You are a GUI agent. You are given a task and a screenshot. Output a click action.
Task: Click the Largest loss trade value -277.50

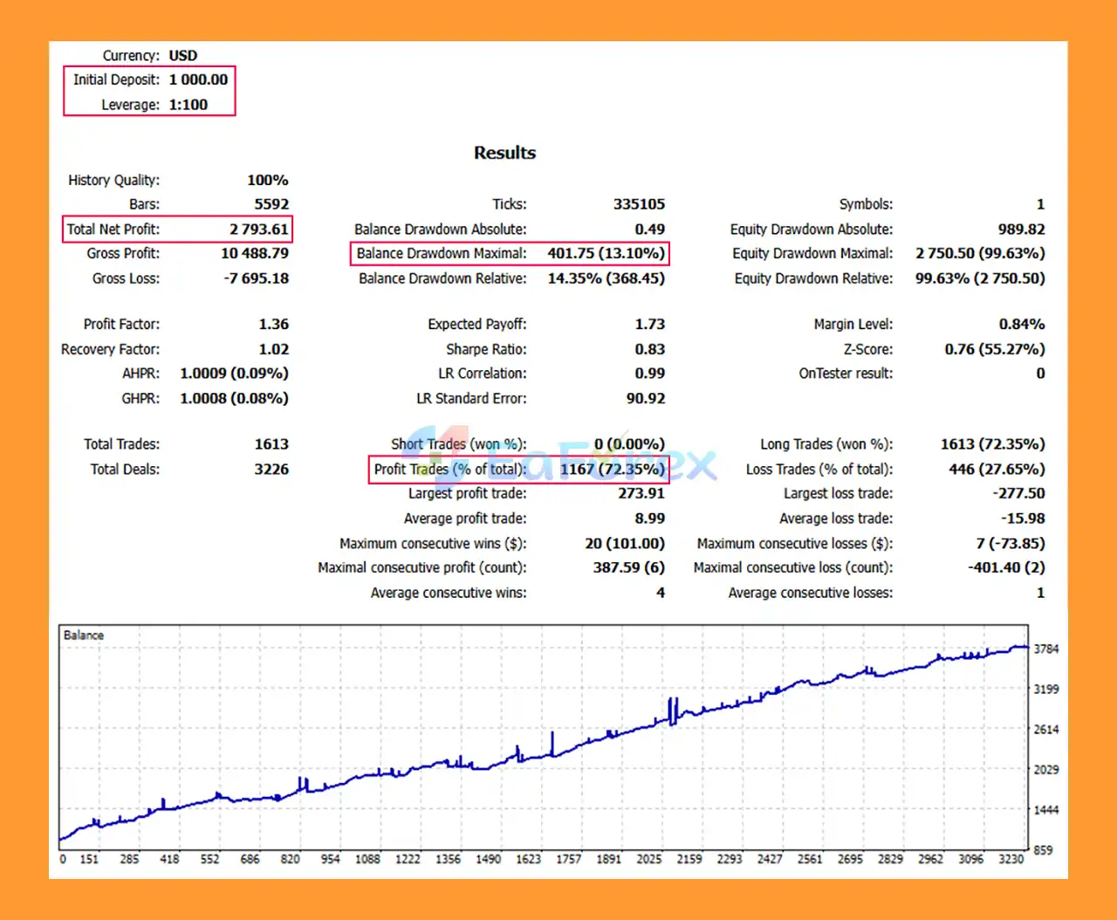coord(1018,493)
